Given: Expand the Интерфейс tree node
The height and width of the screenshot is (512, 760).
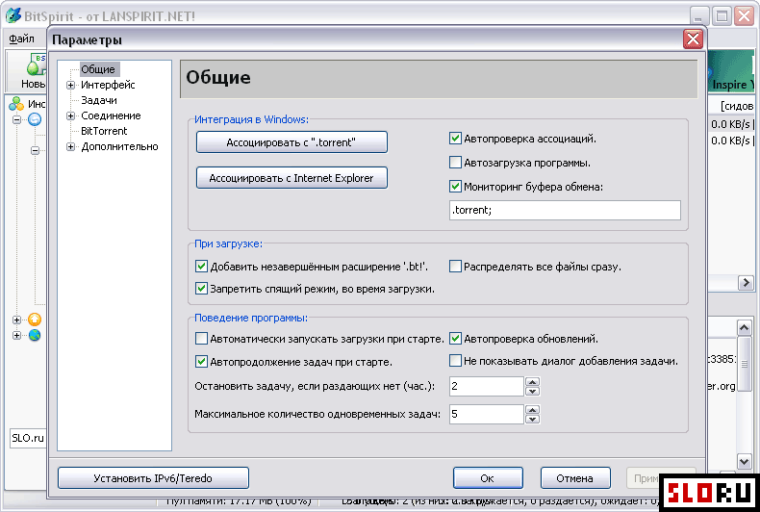Looking at the screenshot, I should (x=71, y=85).
